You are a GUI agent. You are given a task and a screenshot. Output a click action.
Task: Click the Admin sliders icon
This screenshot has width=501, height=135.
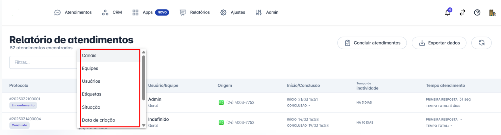[x=259, y=12]
